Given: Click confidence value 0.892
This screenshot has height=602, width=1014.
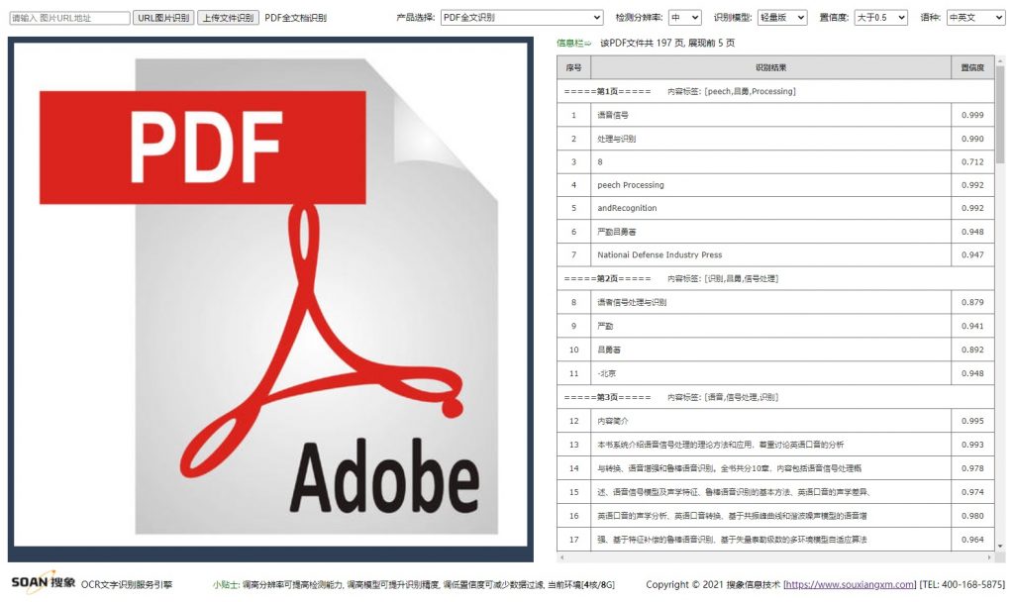Looking at the screenshot, I should (x=972, y=350).
